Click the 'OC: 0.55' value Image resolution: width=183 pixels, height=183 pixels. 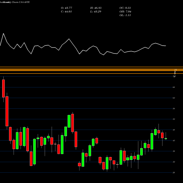click(125, 8)
